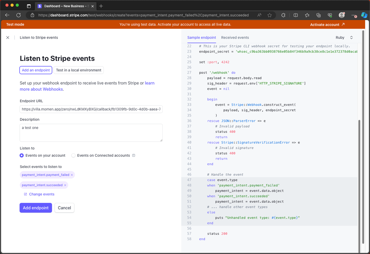Image resolution: width=370 pixels, height=254 pixels.
Task: Open Read aloud in address bar
Action: coord(259,15)
